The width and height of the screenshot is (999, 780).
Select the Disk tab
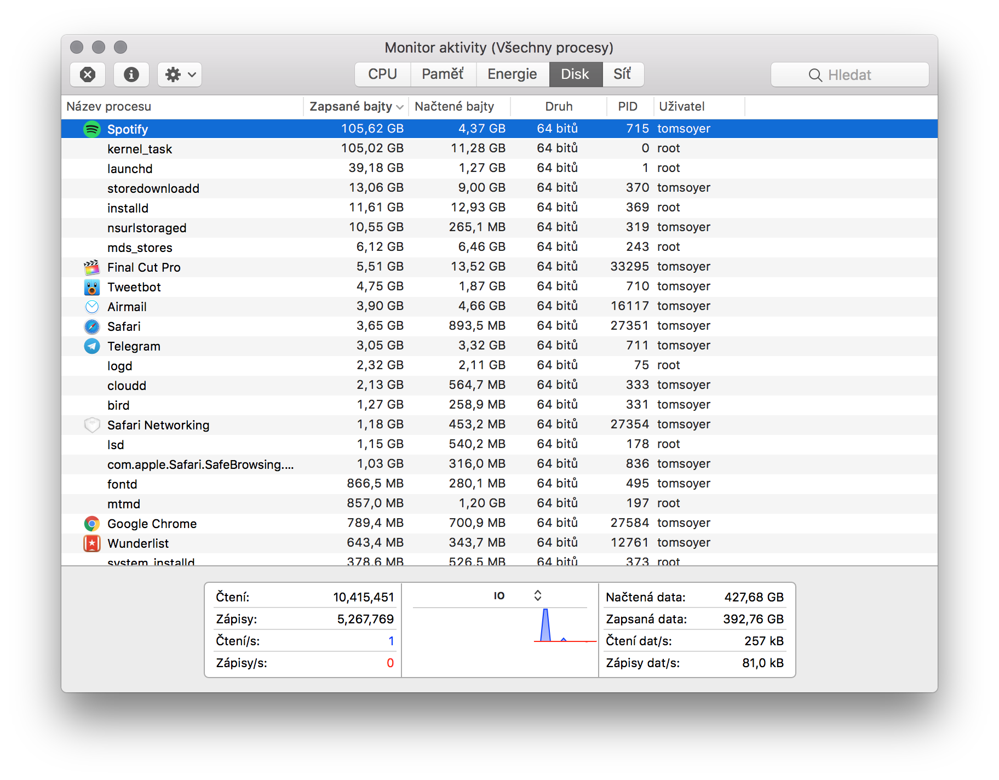(576, 74)
